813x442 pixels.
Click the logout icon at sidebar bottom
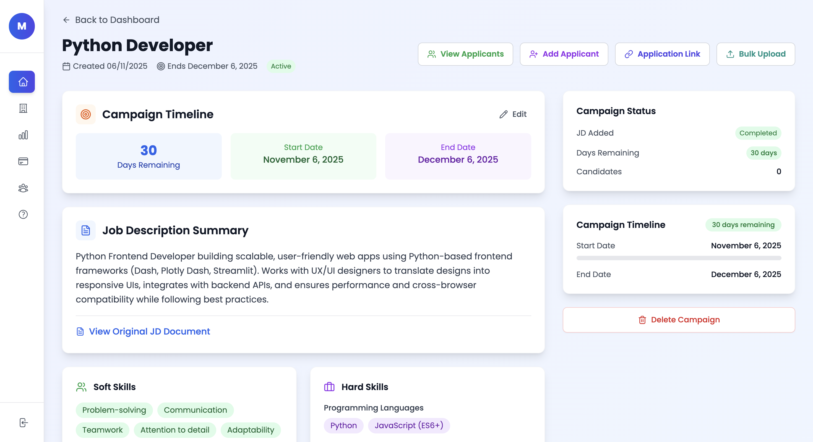coord(23,422)
